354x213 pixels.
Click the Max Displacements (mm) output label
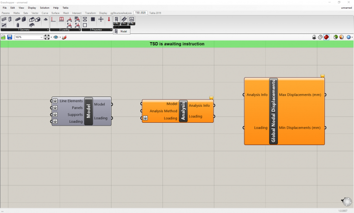[x=300, y=95]
